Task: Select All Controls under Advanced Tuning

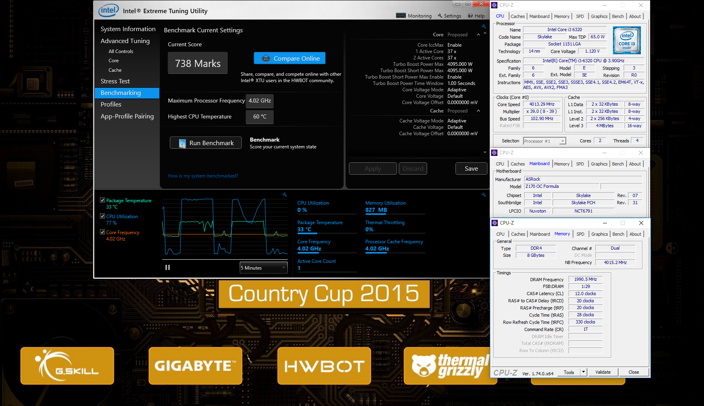Action: [x=121, y=51]
